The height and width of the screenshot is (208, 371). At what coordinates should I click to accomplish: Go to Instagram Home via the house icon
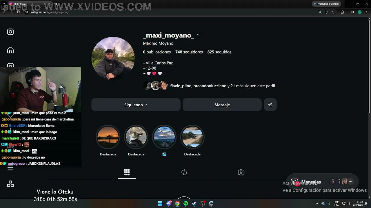click(10, 50)
